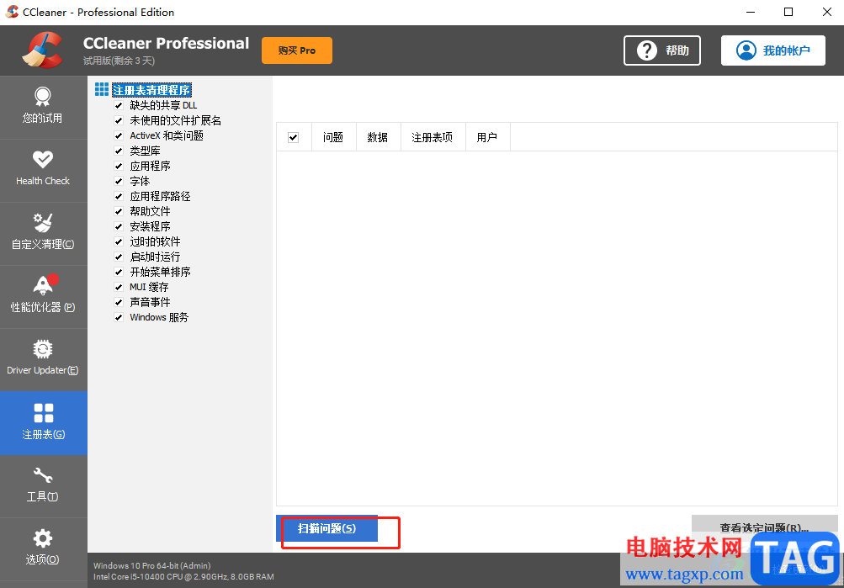
Task: Click the 购买 Pro button
Action: pyautogui.click(x=296, y=50)
